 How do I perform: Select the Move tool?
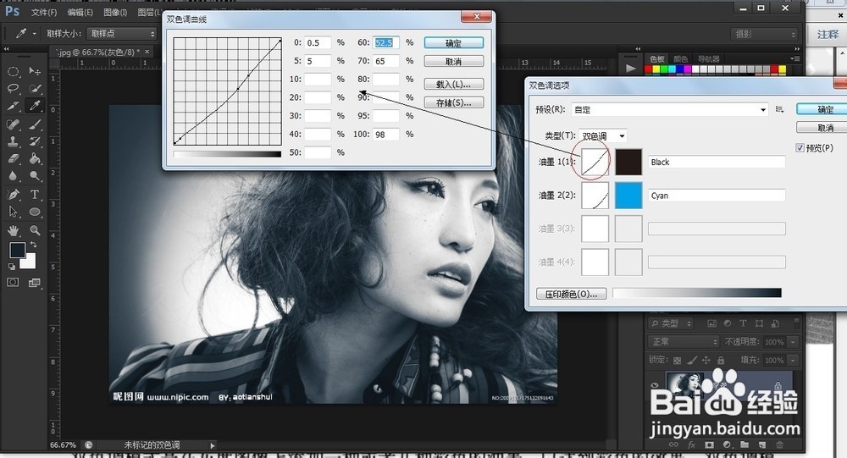(x=35, y=71)
